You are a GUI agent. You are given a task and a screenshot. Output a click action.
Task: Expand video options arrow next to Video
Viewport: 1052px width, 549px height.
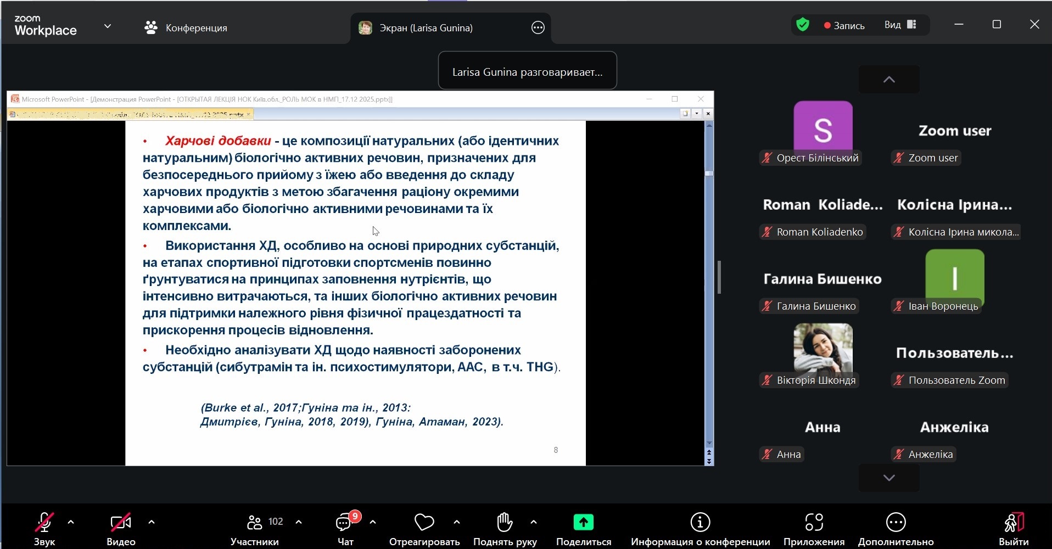[152, 522]
